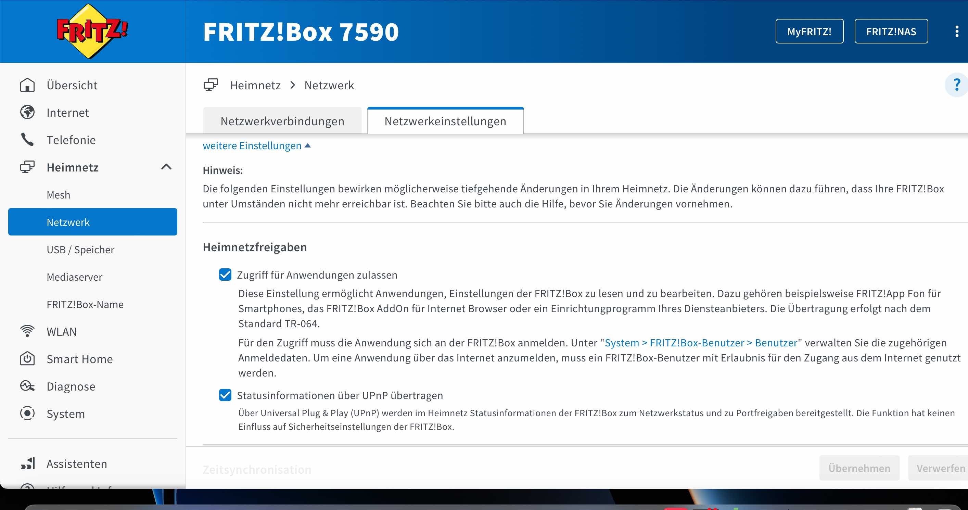968x510 pixels.
Task: Uncheck Zugriff für Anwendungen zulassen
Action: click(225, 275)
